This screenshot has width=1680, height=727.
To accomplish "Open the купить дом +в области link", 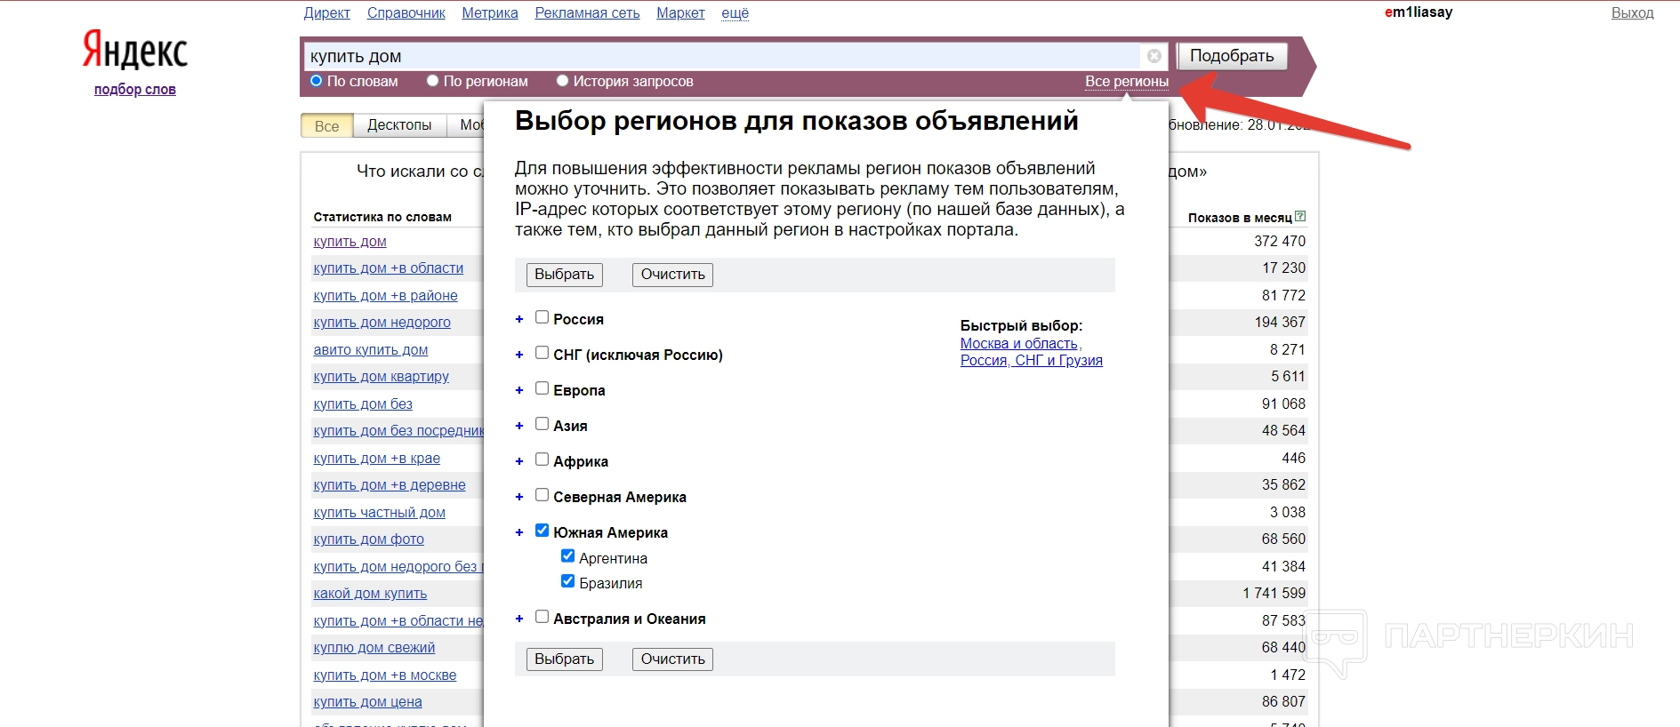I will point(388,268).
